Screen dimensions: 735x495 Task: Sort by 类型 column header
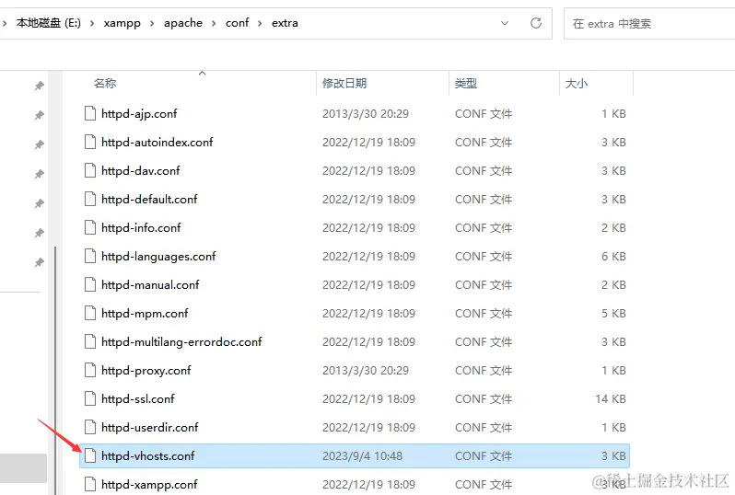click(465, 84)
